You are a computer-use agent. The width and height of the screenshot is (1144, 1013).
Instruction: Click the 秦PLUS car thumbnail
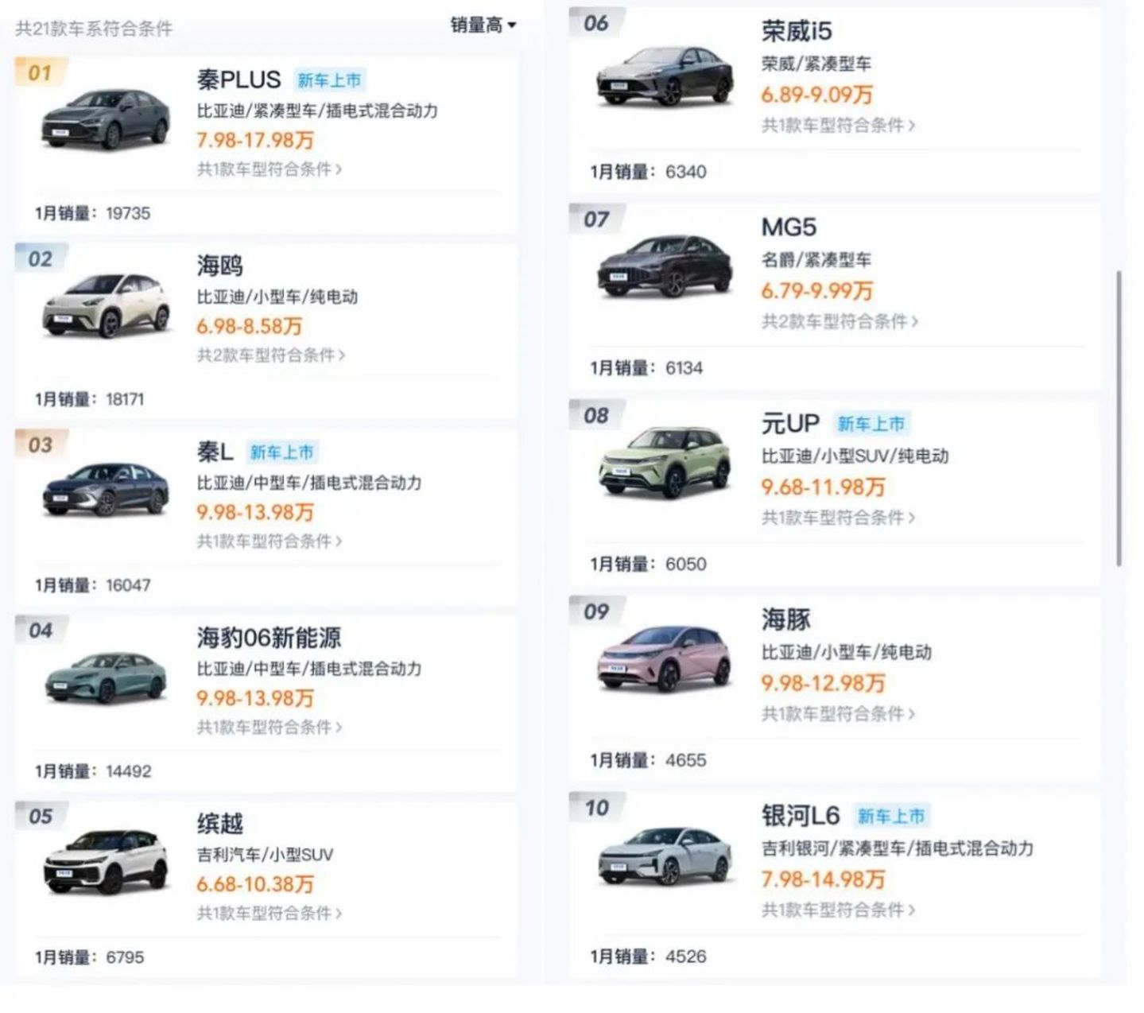(x=106, y=119)
